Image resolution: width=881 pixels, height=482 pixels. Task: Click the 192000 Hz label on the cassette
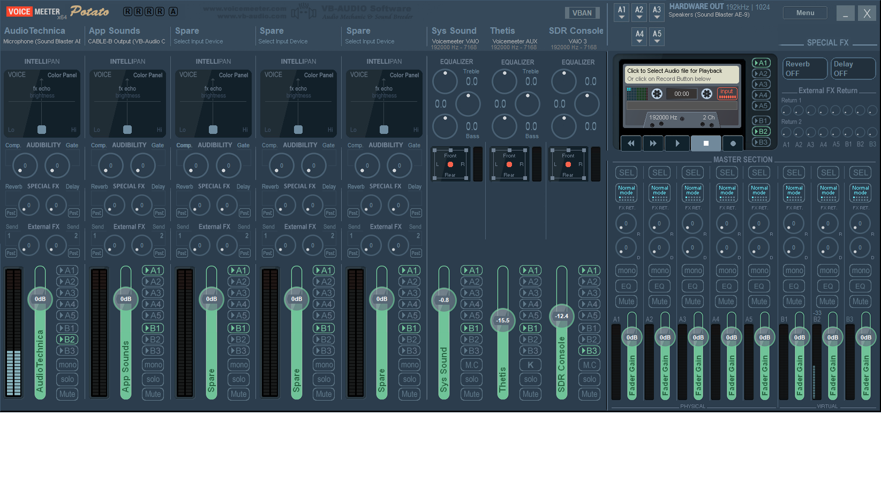coord(663,117)
